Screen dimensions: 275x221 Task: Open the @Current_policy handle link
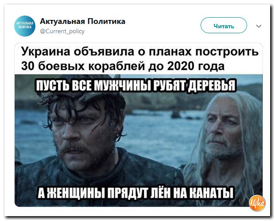[x=62, y=31]
